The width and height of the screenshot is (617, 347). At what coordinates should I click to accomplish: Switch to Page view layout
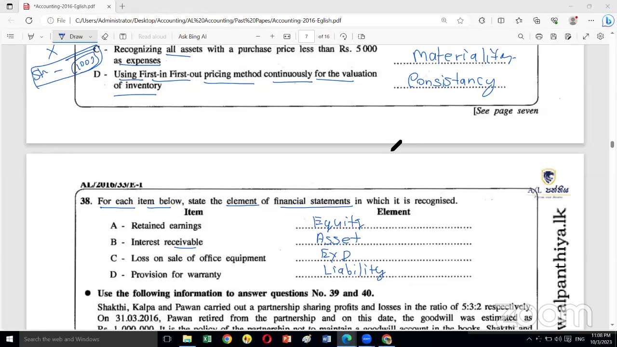[362, 37]
